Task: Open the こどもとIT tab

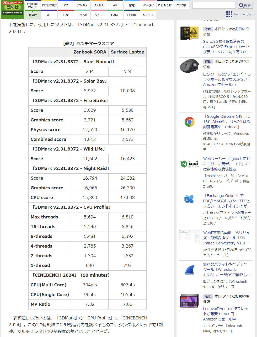Action: click(x=165, y=5)
